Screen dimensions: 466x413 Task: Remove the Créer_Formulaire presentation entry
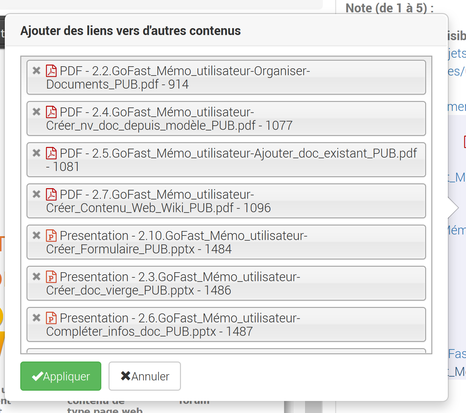pyautogui.click(x=36, y=236)
